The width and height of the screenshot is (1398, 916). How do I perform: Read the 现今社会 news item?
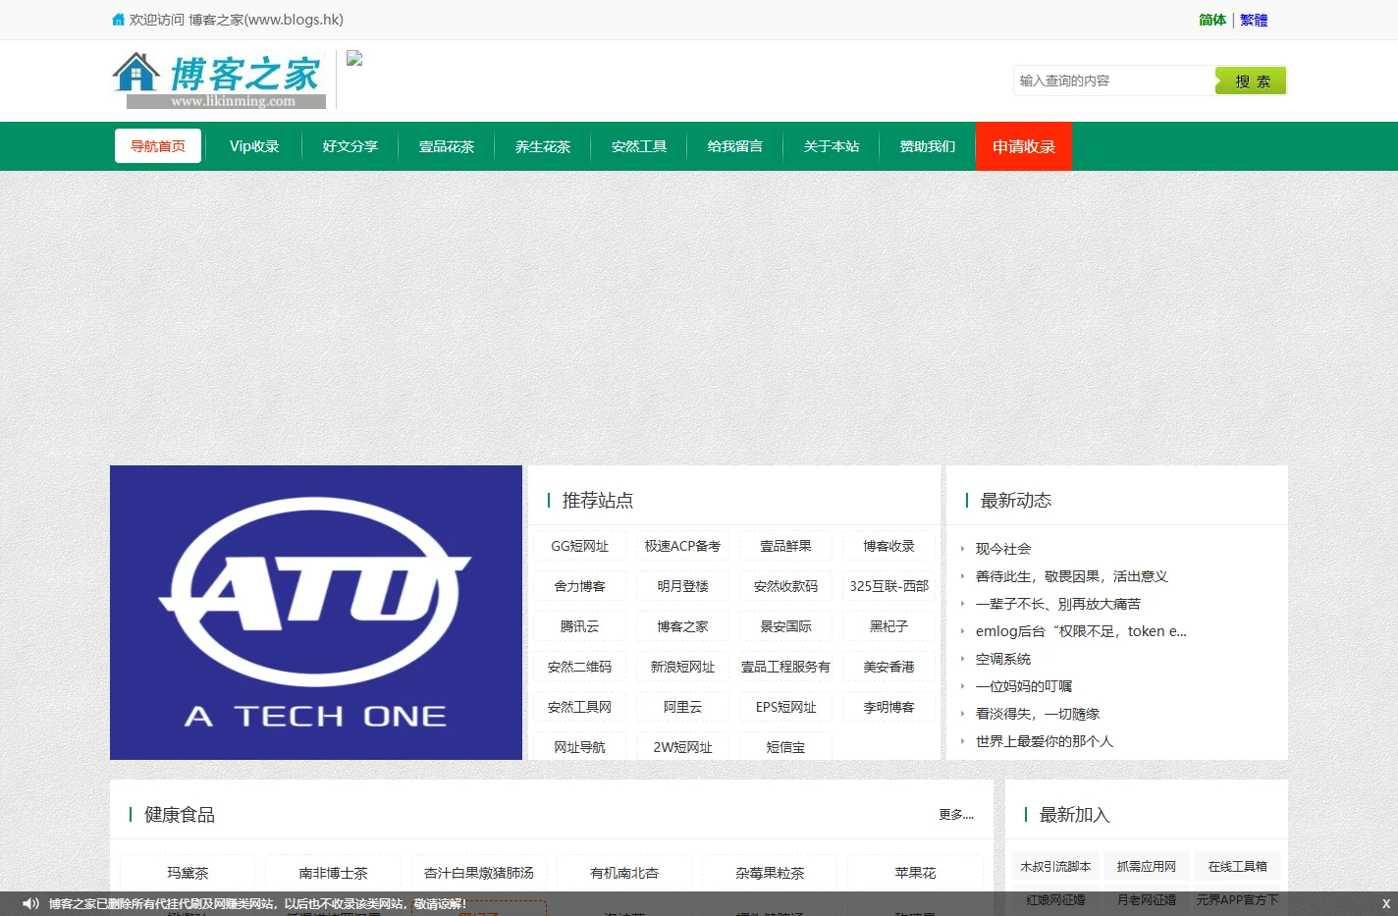point(1003,549)
